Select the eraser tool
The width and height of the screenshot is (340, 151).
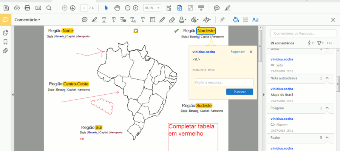pos(172,20)
